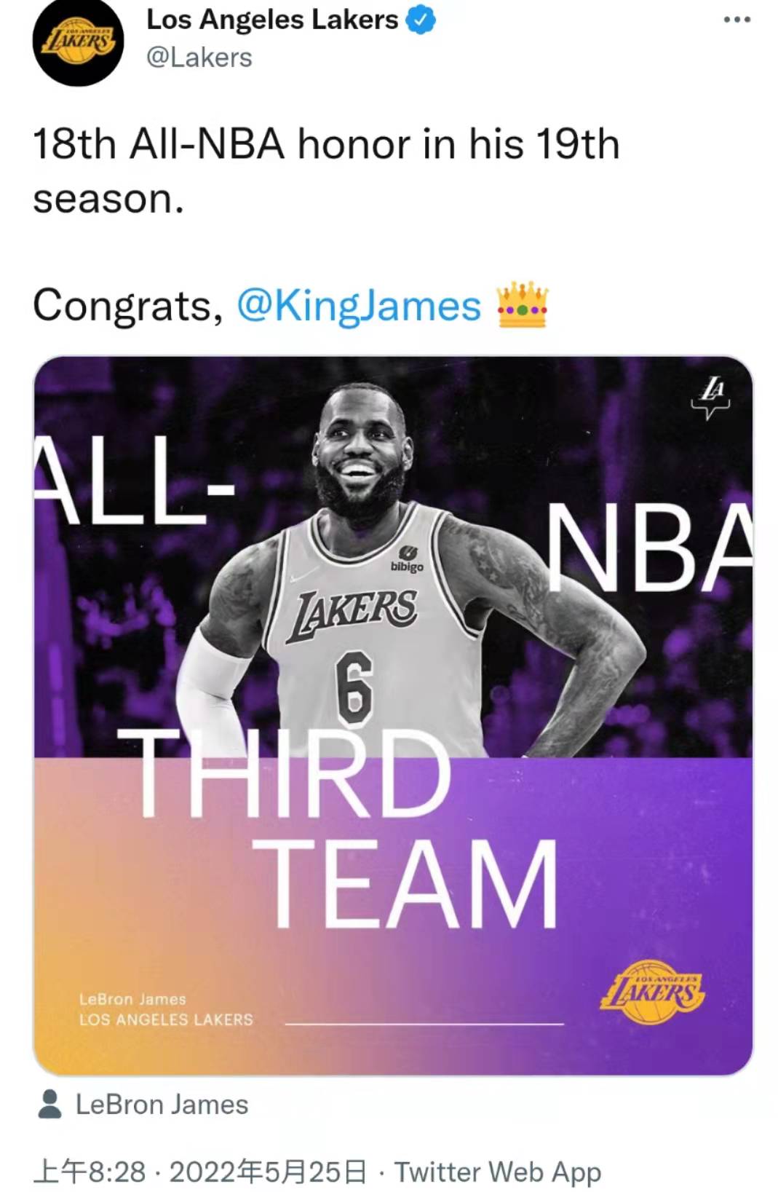Screen dimensions: 778x1192
Task: Open the Los Angeles Lakers display name
Action: 272,20
